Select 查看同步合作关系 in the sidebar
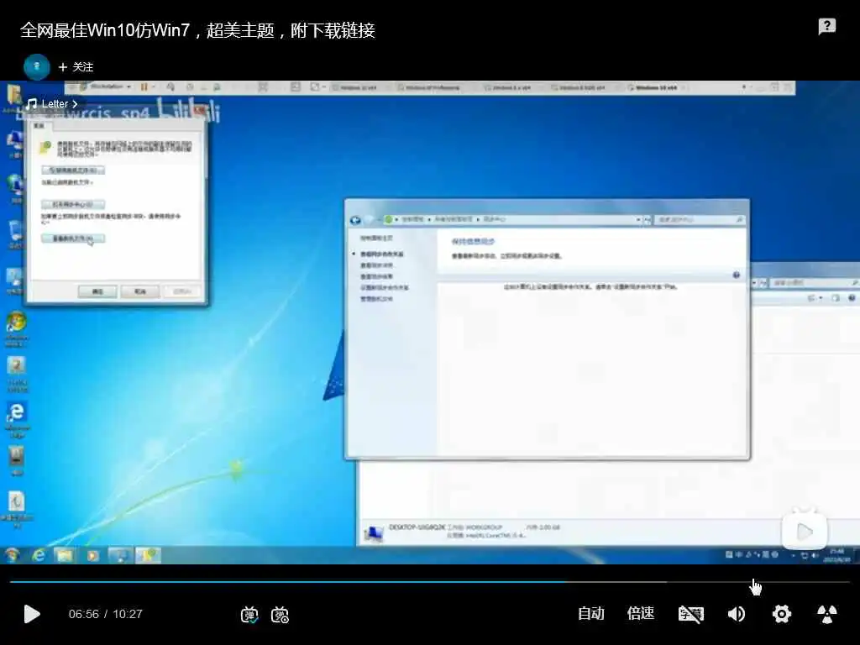860x645 pixels. coord(382,254)
